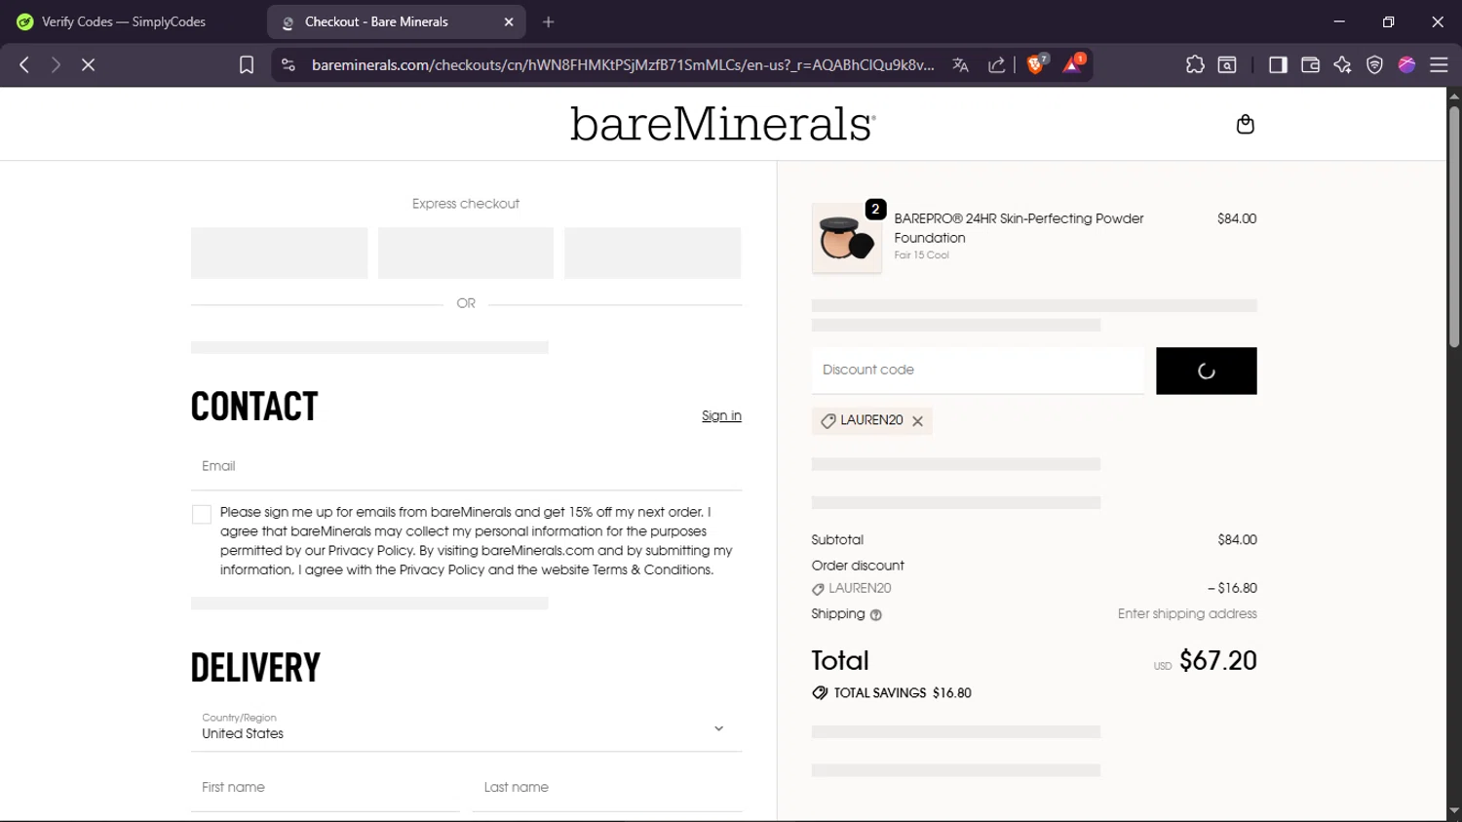The height and width of the screenshot is (822, 1462).
Task: Stop page loading with X button
Action: click(88, 64)
